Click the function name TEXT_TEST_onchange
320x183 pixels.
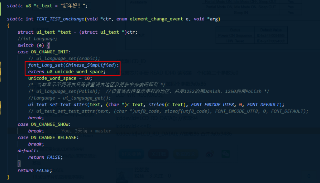click(60, 19)
